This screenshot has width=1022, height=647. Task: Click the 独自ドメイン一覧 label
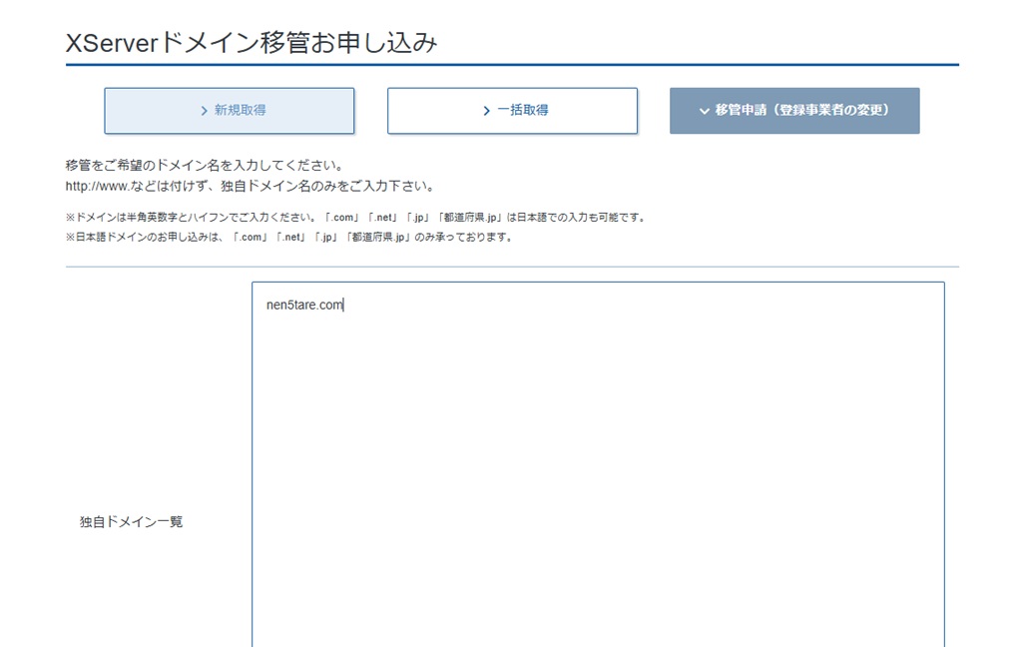coord(131,522)
